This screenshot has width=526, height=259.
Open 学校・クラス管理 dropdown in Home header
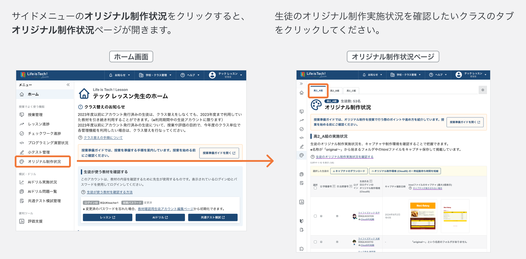tap(155, 75)
